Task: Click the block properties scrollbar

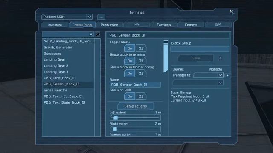Action: coord(166,57)
